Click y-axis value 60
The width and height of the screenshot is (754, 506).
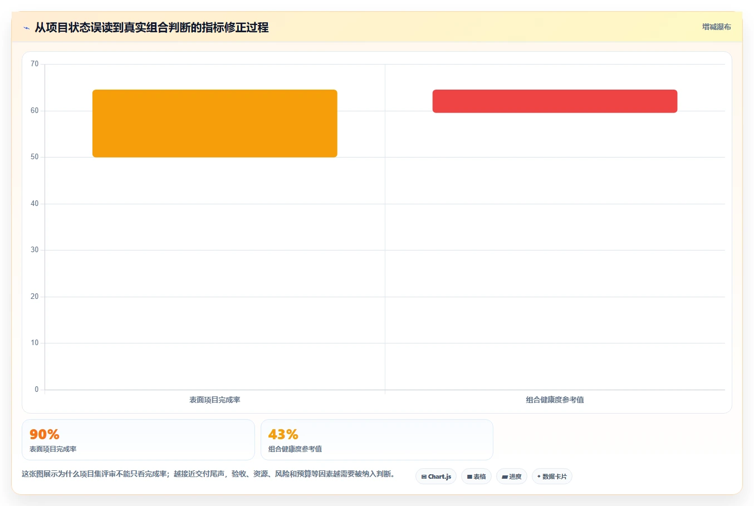[35, 111]
